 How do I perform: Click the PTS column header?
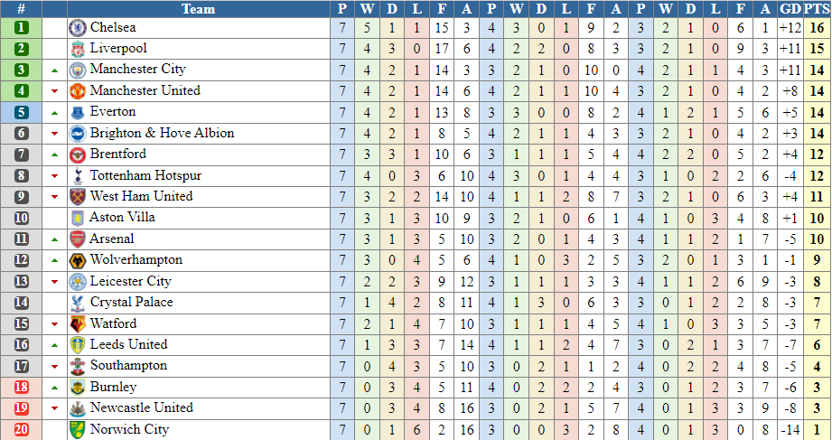[x=818, y=8]
